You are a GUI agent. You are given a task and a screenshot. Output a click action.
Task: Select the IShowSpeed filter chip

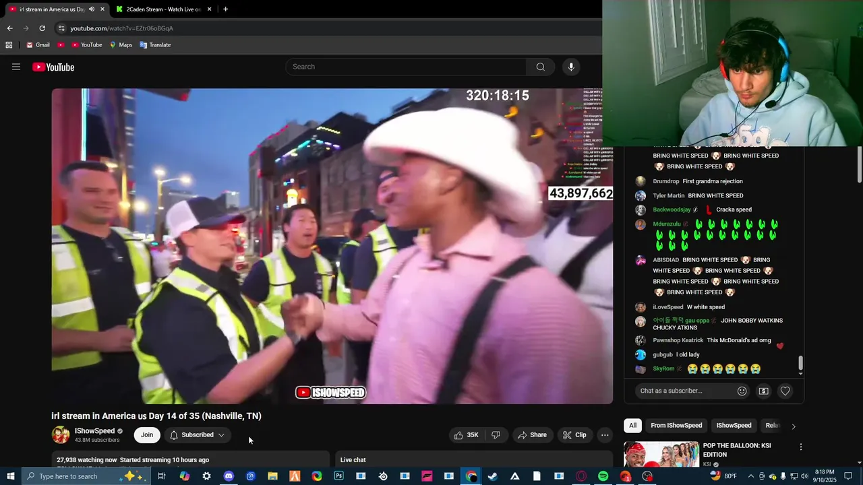(x=734, y=426)
